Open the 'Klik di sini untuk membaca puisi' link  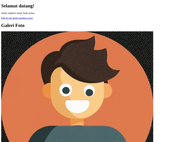[x=17, y=18]
